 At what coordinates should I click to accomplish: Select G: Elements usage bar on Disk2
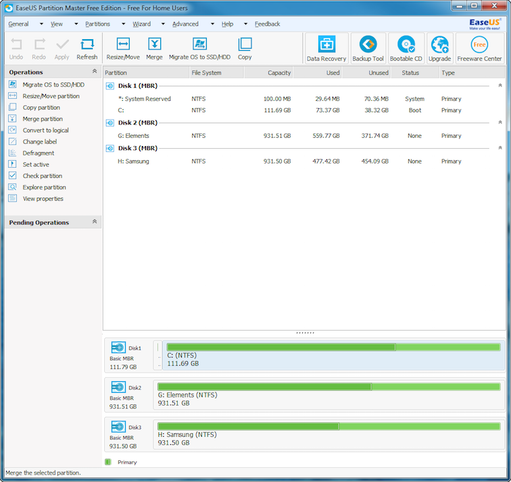[329, 387]
